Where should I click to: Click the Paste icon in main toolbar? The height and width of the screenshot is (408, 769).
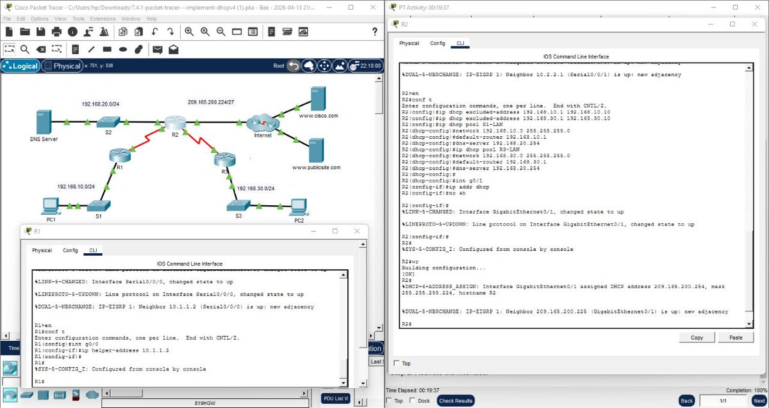click(x=138, y=31)
